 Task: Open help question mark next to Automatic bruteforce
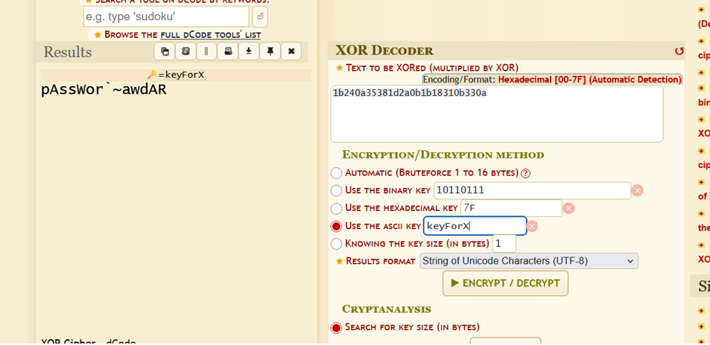click(x=526, y=173)
